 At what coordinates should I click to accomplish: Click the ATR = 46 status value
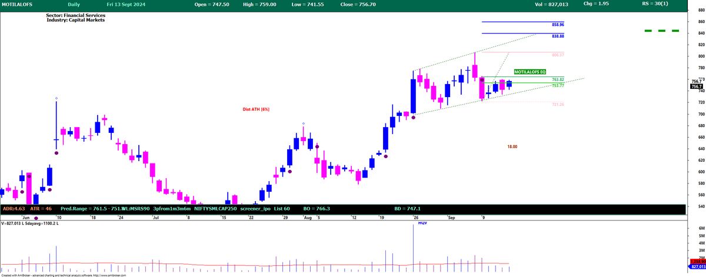41,209
